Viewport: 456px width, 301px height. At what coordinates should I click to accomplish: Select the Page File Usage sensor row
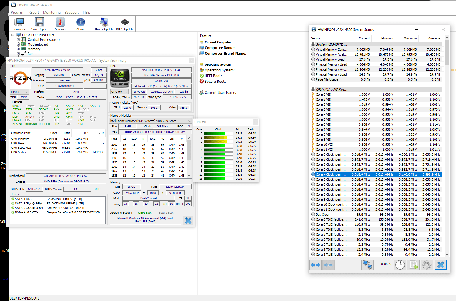376,79
